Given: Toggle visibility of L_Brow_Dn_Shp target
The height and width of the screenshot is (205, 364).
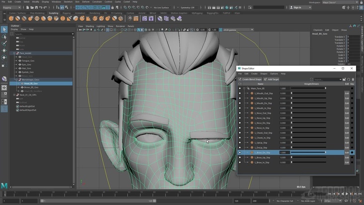Looking at the screenshot, I should pos(240,153).
